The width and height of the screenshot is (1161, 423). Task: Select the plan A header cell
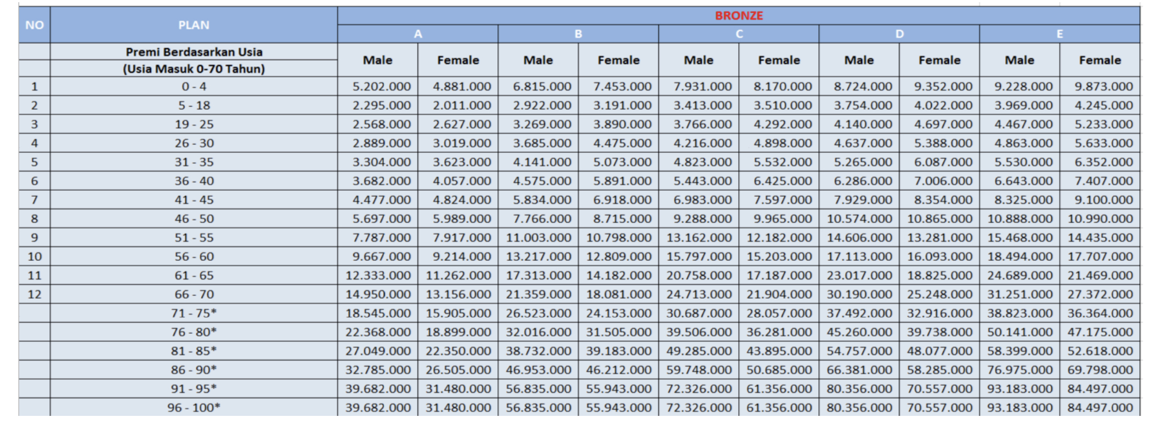coord(418,34)
